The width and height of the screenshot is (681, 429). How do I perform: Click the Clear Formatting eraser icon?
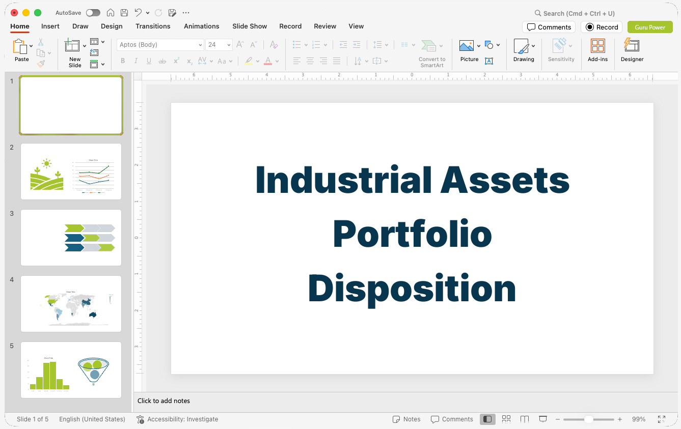(274, 45)
